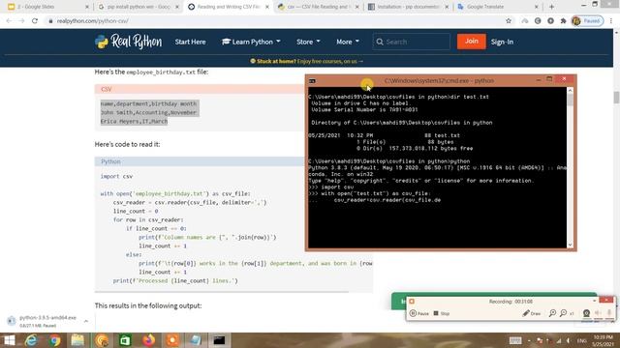Open Windows Start menu

click(x=9, y=340)
